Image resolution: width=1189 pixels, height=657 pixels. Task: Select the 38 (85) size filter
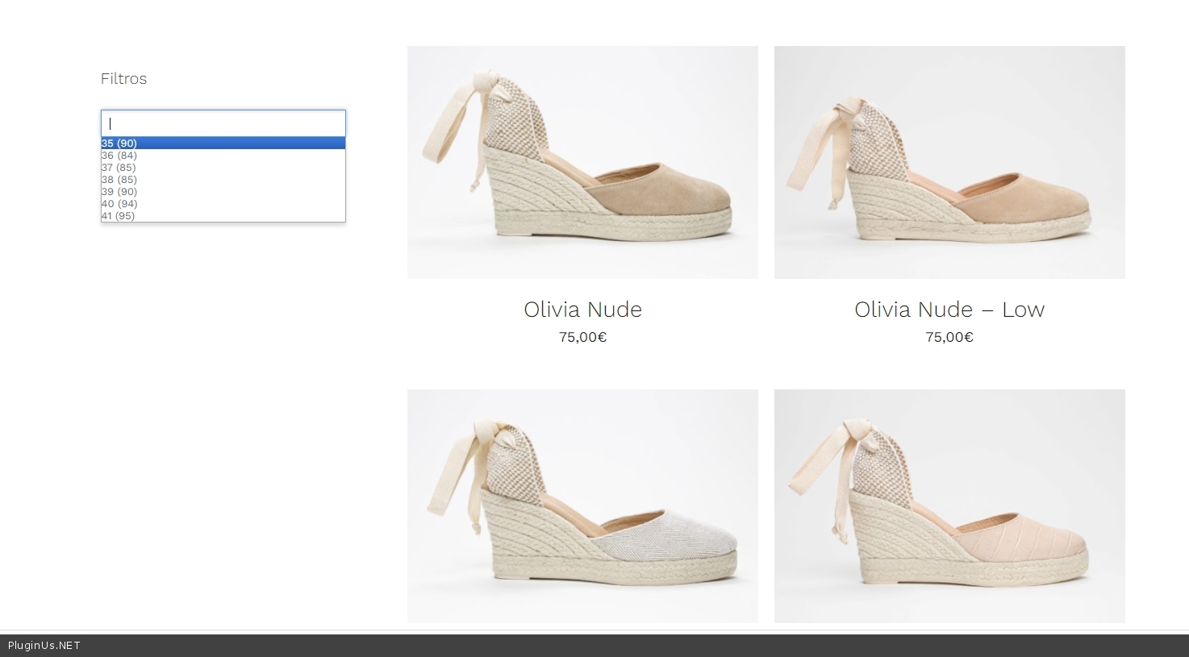point(119,180)
